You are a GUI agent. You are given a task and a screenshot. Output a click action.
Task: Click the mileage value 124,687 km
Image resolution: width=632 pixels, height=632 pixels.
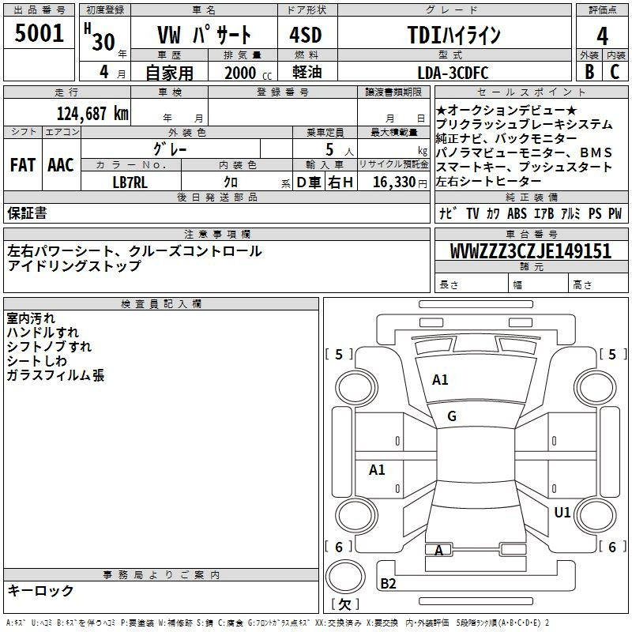pos(92,113)
